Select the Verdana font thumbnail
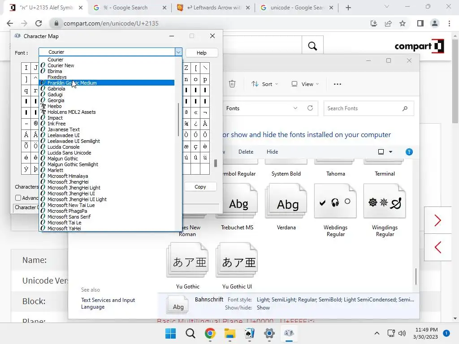 click(286, 207)
